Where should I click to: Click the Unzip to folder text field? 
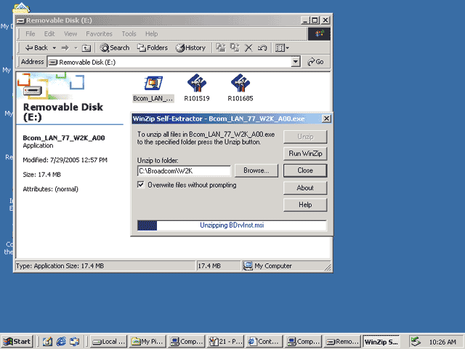point(184,171)
